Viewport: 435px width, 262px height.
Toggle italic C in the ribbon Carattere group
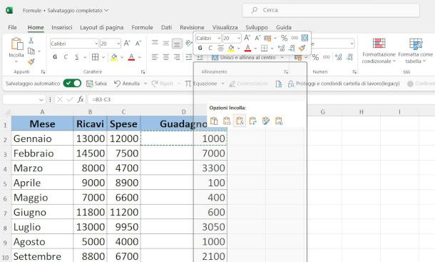click(66, 57)
